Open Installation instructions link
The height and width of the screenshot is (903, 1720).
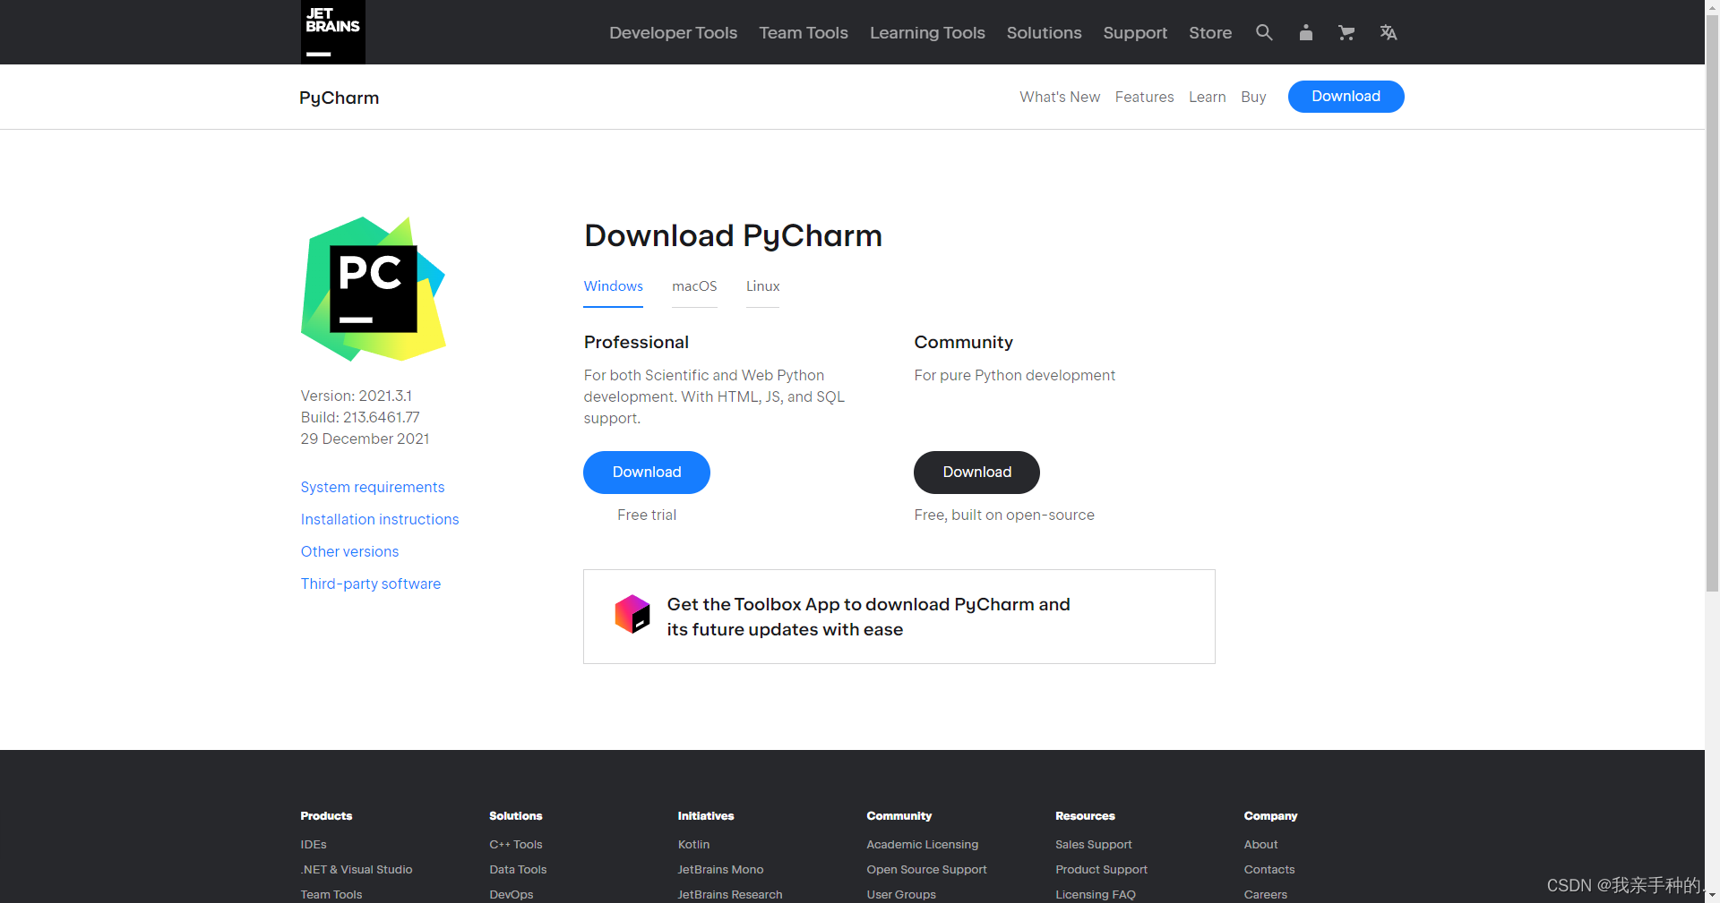tap(380, 519)
